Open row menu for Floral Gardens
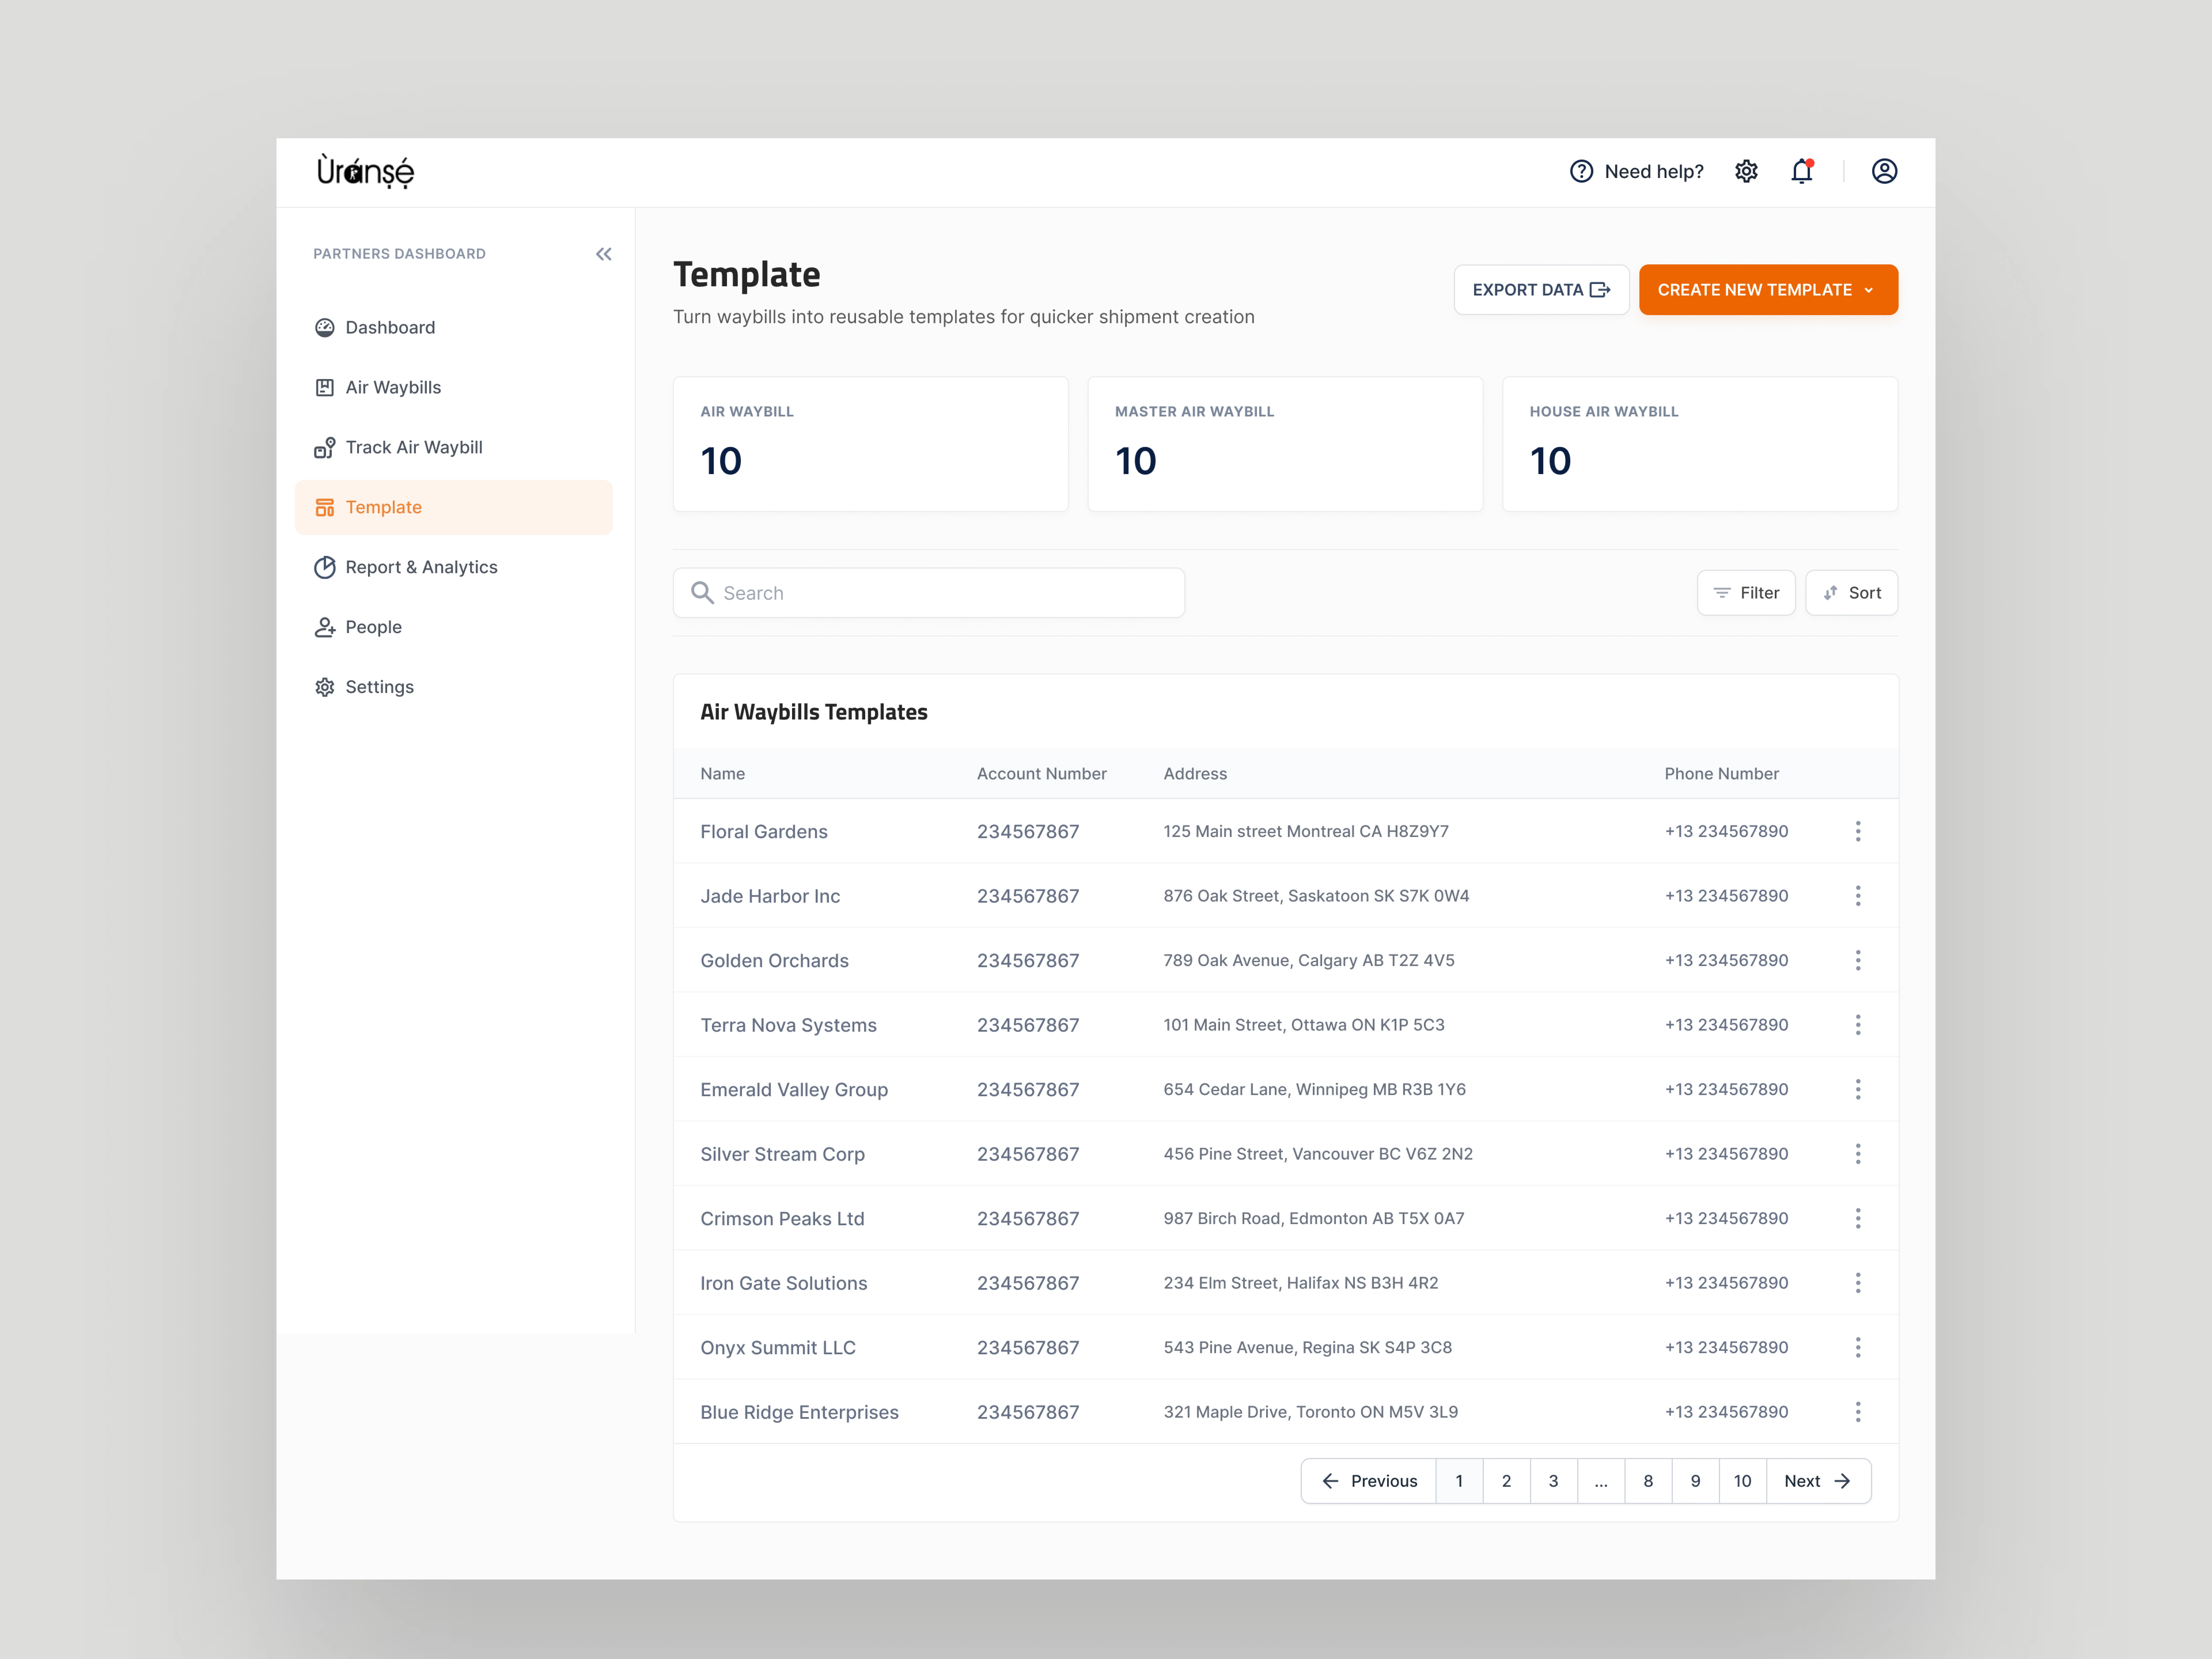2212x1659 pixels. click(1858, 832)
